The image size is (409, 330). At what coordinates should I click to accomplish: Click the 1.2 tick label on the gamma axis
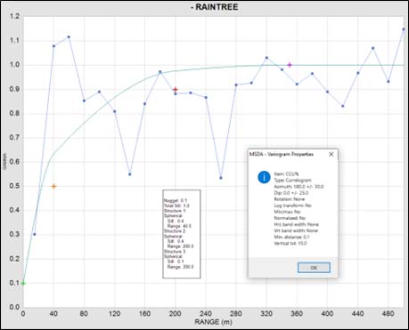pos(14,16)
